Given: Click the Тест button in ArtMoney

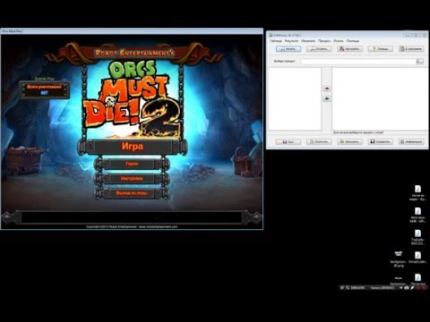Looking at the screenshot, I should tap(288, 142).
